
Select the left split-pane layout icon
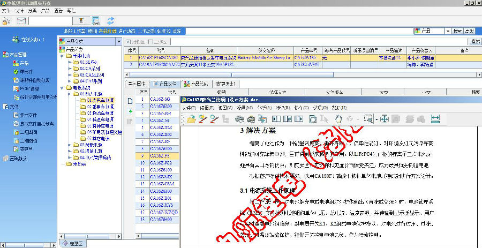point(277,119)
